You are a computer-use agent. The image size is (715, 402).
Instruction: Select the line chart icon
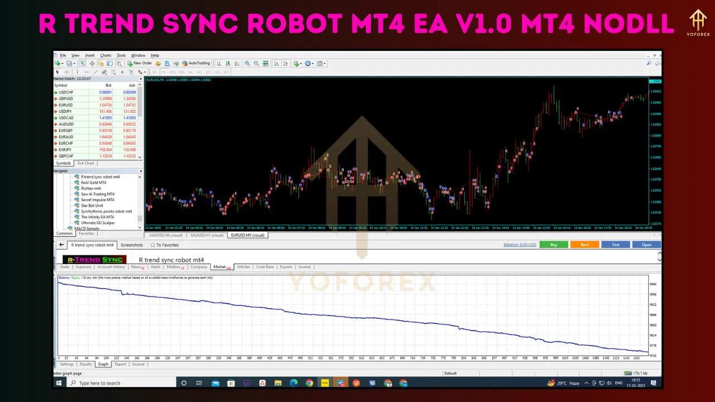pyautogui.click(x=237, y=63)
